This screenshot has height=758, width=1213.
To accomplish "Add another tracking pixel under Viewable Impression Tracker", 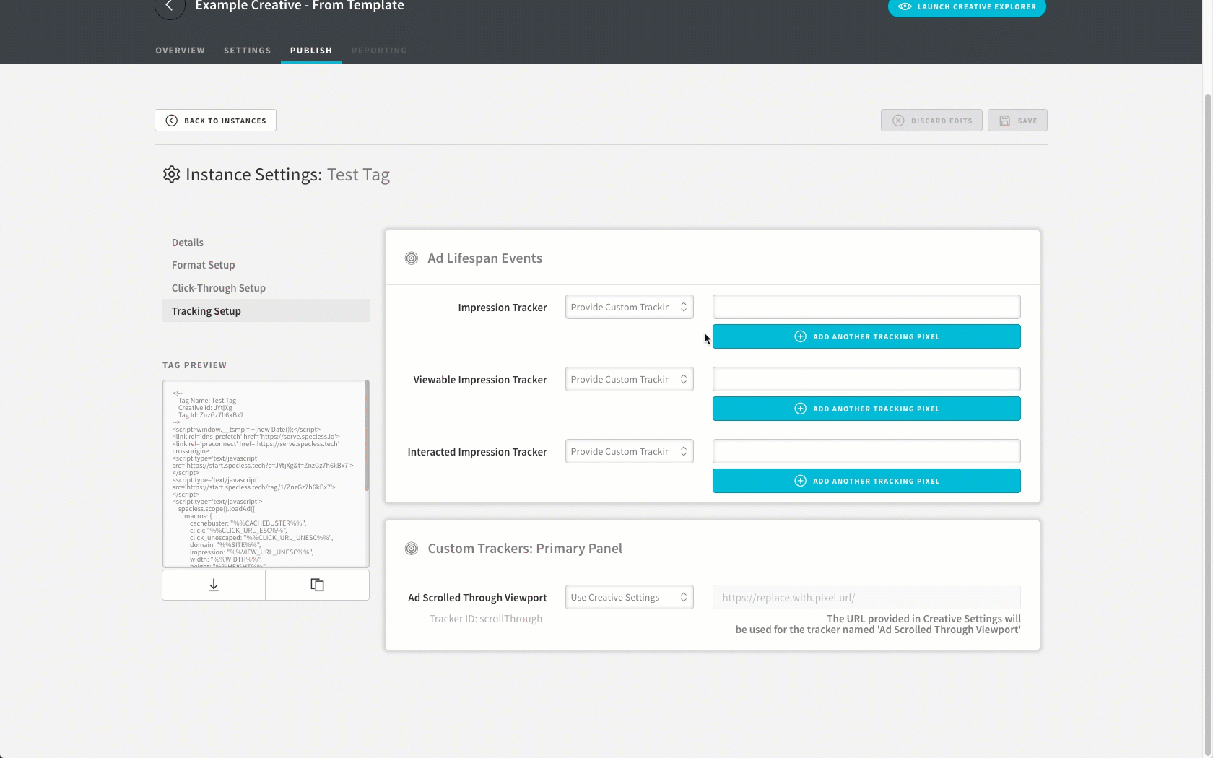I will [866, 409].
